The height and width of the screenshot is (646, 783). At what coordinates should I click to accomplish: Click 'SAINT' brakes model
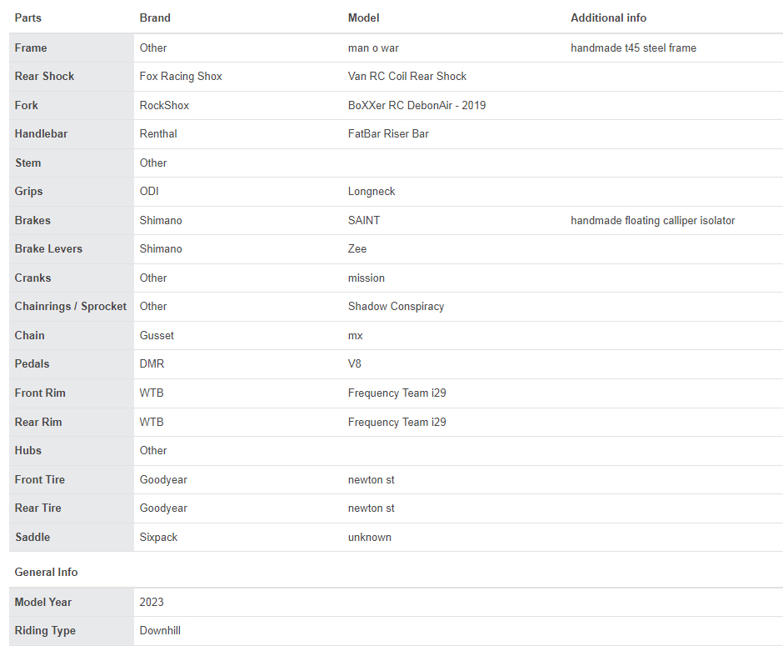364,221
